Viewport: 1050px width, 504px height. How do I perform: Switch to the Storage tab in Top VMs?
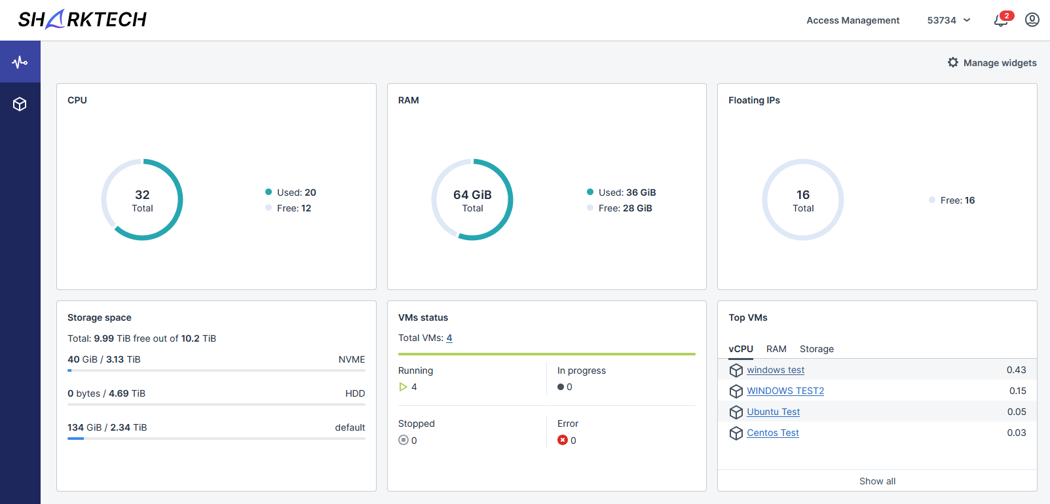click(816, 349)
